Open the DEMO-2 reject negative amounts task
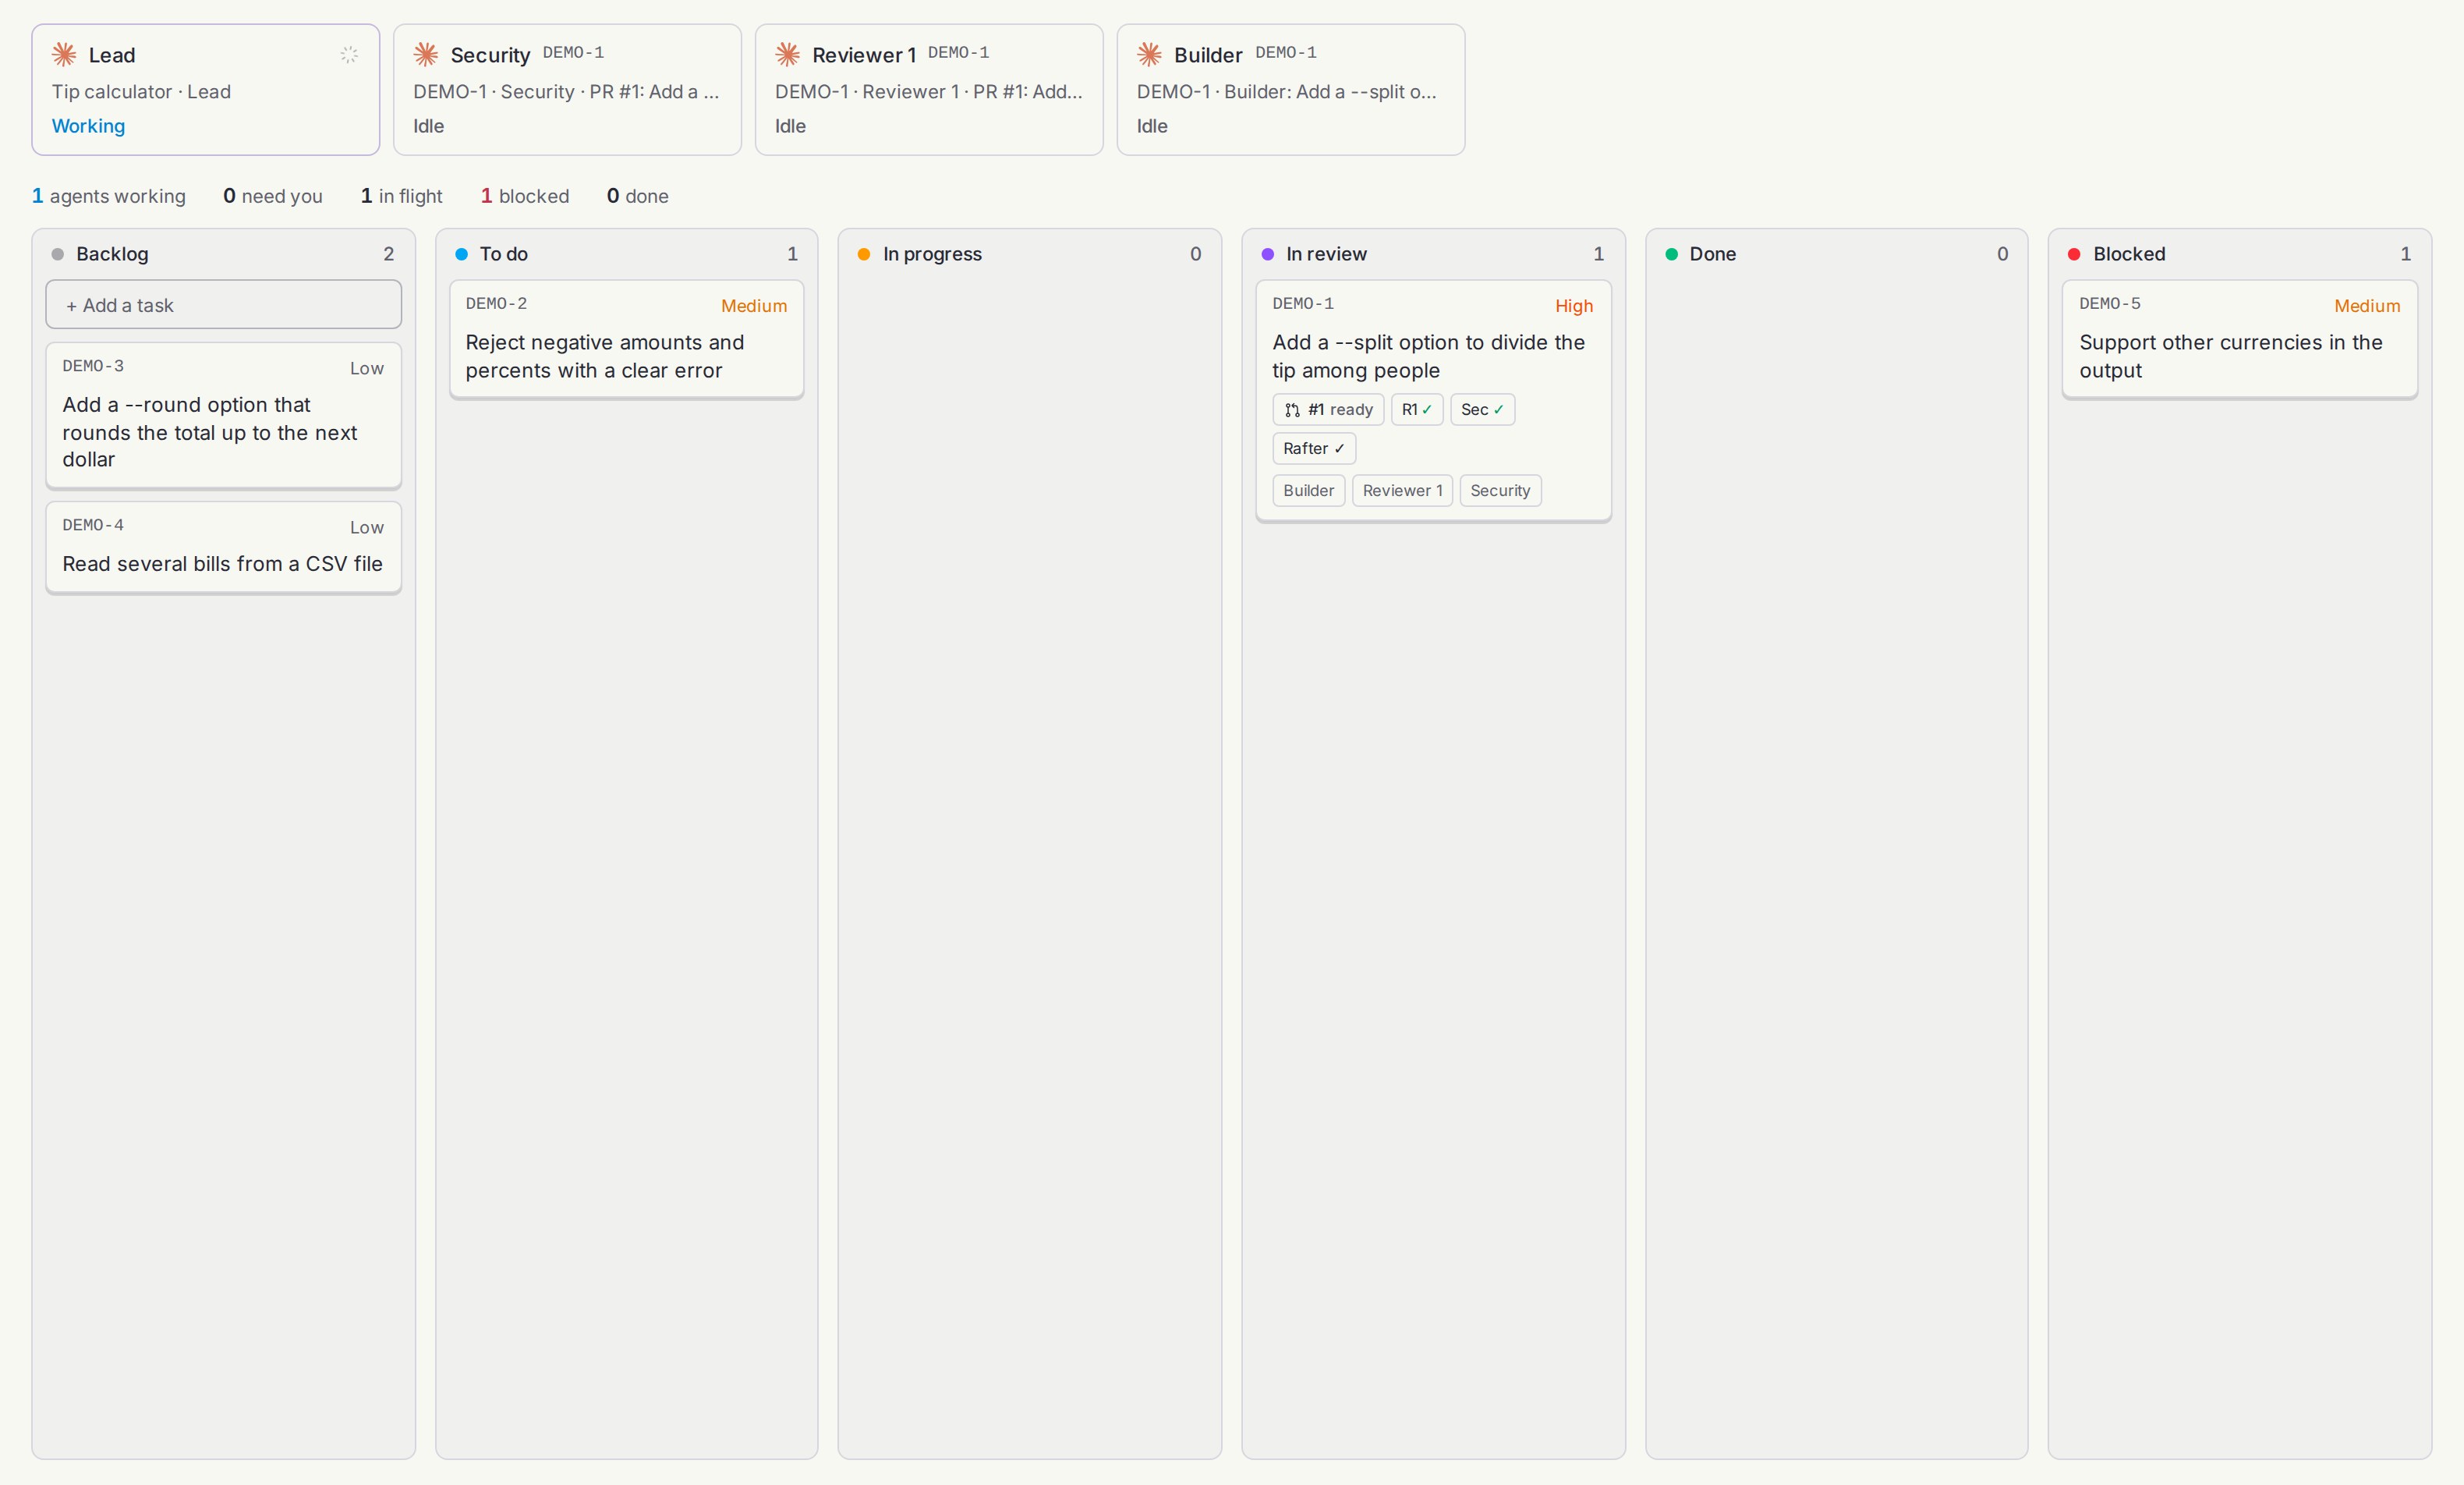The image size is (2464, 1485). [627, 339]
